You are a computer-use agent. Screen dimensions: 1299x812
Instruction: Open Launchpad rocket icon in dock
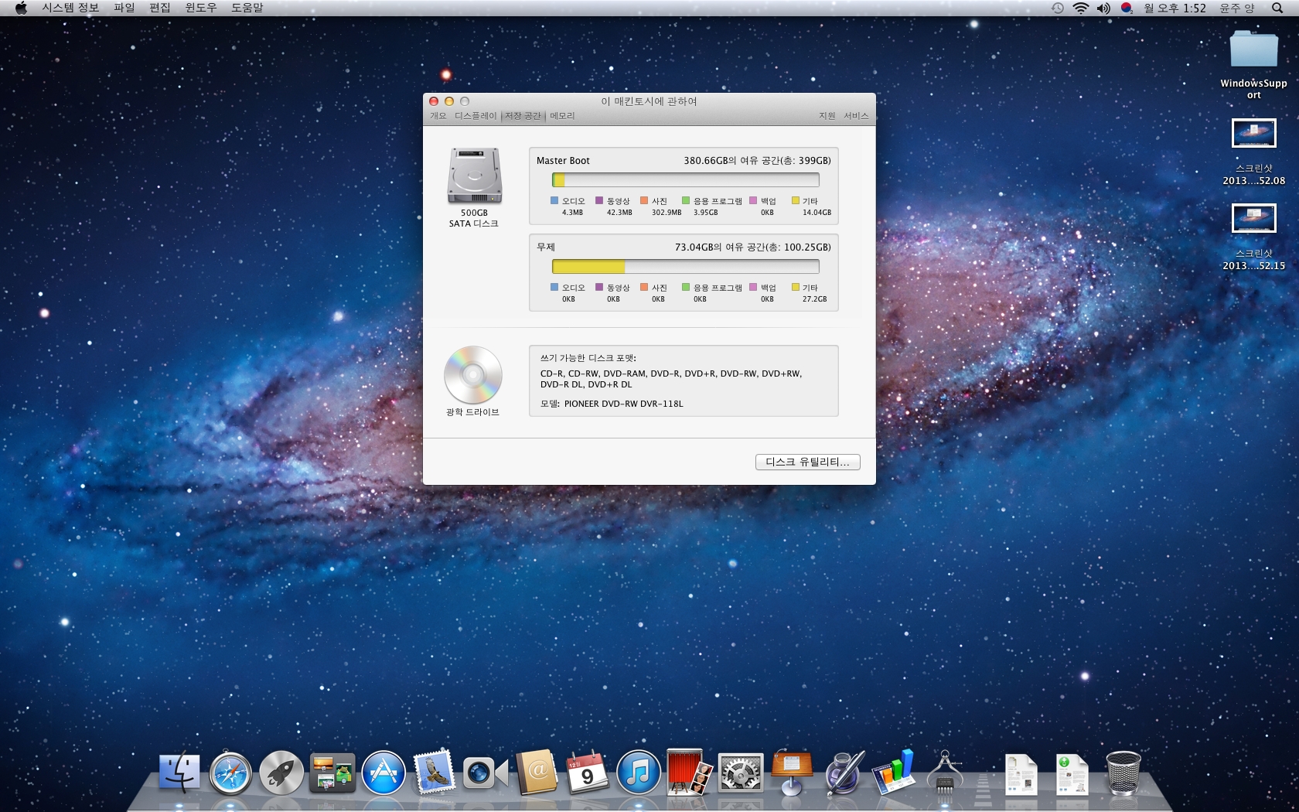(x=281, y=773)
